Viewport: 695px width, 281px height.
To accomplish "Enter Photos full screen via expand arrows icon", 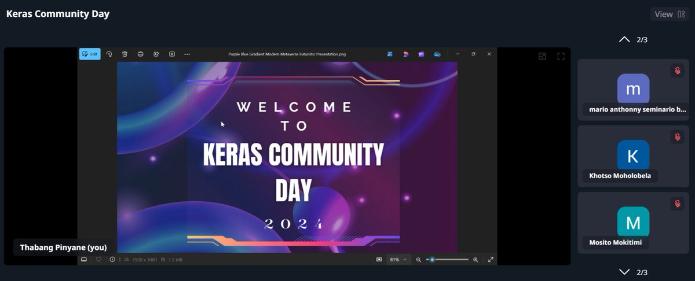I will pyautogui.click(x=491, y=260).
